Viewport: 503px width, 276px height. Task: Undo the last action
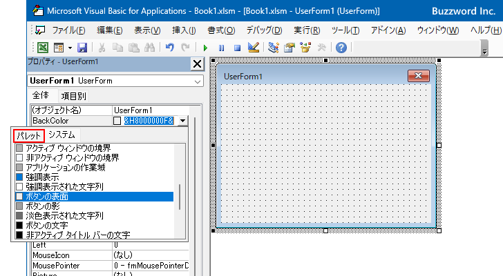click(170, 48)
